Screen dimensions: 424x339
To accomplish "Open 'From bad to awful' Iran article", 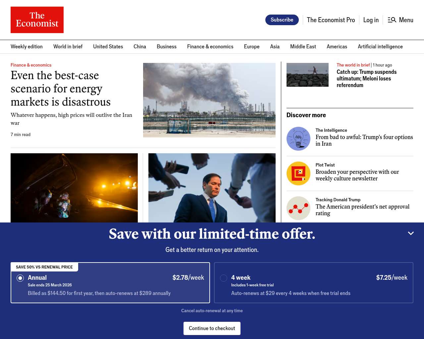I will [x=364, y=140].
